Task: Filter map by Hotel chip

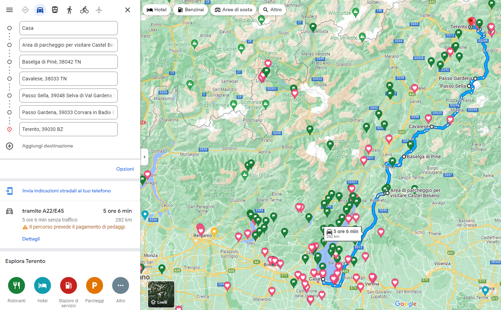Action: coord(157,10)
